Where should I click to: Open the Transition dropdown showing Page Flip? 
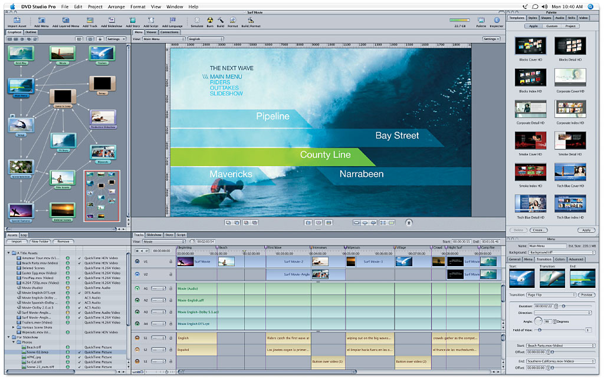pyautogui.click(x=552, y=294)
